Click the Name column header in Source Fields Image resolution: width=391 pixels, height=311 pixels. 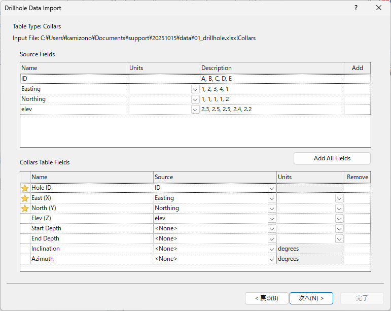click(x=74, y=68)
